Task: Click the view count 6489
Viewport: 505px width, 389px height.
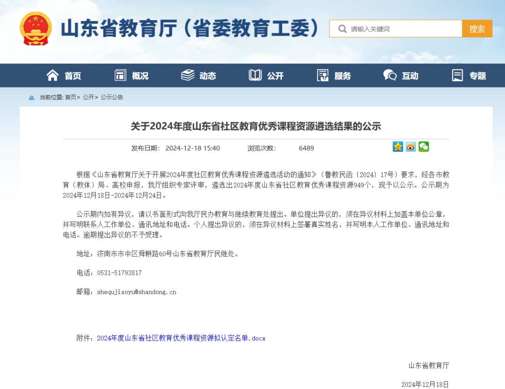Action: [x=306, y=148]
